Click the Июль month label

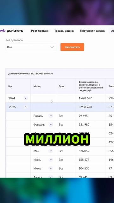click(x=37, y=168)
